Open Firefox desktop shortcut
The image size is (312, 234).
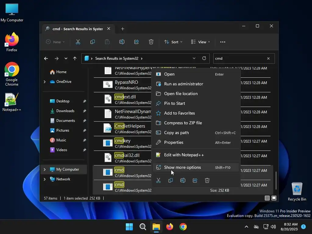[12, 42]
